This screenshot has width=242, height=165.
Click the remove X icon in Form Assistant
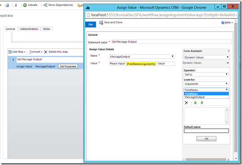tap(186, 102)
